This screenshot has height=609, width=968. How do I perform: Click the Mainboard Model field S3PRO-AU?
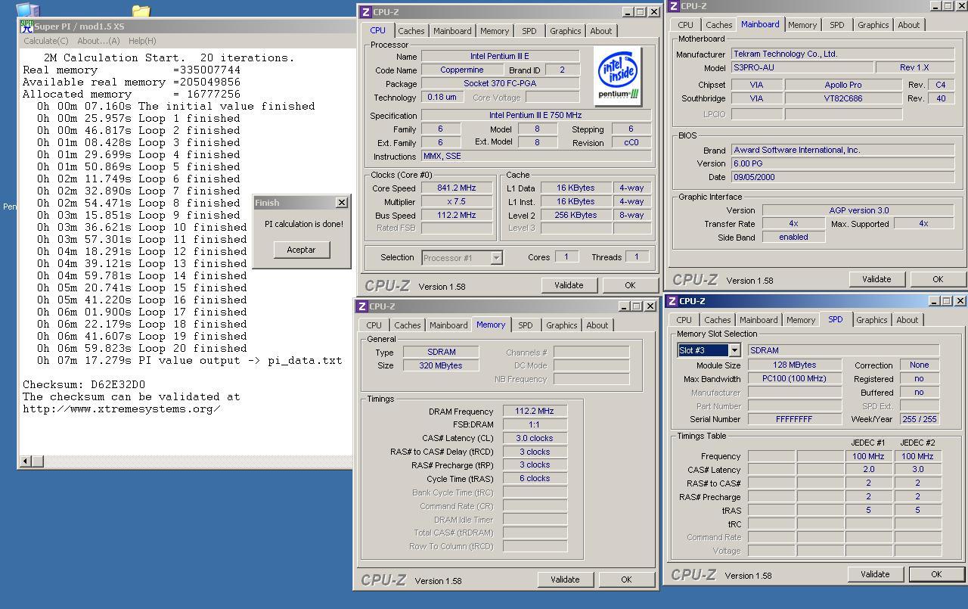pyautogui.click(x=802, y=68)
